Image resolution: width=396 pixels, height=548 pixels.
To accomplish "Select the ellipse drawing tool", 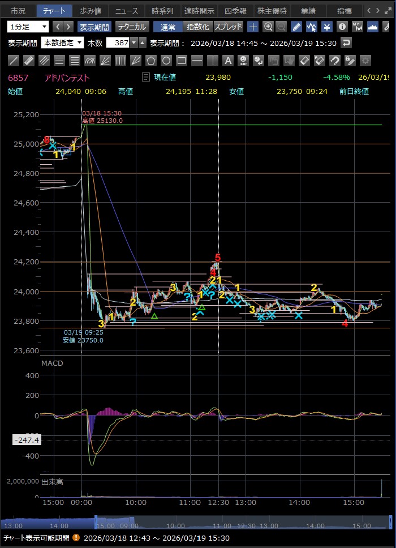I will tap(166, 61).
